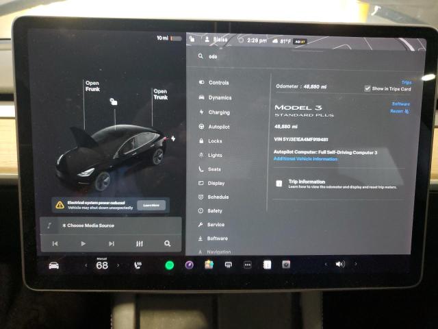Open the dashcam app icon
This screenshot has width=438, height=329.
tap(286, 265)
